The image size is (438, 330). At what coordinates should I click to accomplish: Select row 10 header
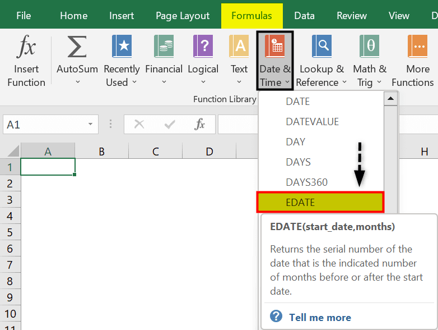pyautogui.click(x=10, y=314)
